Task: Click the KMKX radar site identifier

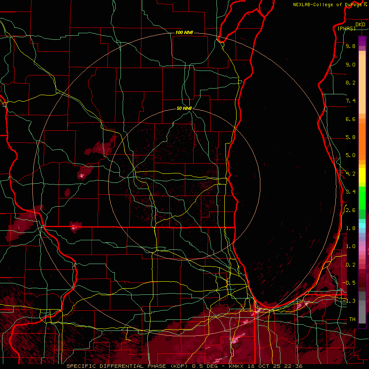Action: click(236, 366)
